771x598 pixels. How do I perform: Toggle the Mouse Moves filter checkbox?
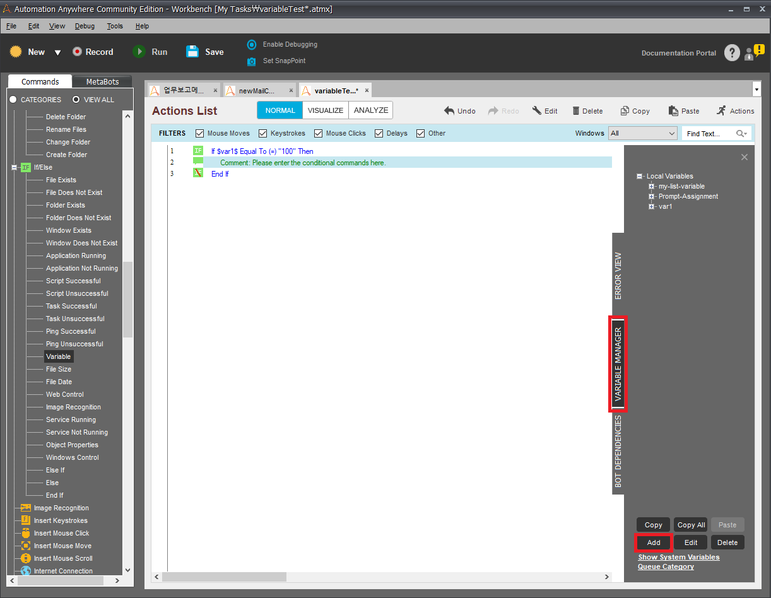(200, 133)
